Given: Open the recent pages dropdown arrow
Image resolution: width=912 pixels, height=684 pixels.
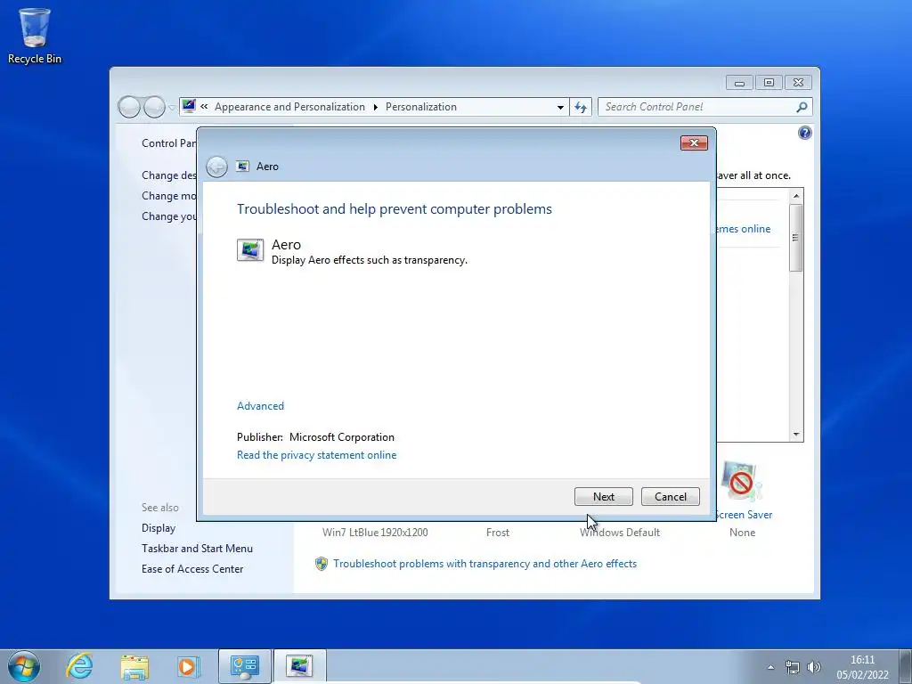Looking at the screenshot, I should [172, 108].
